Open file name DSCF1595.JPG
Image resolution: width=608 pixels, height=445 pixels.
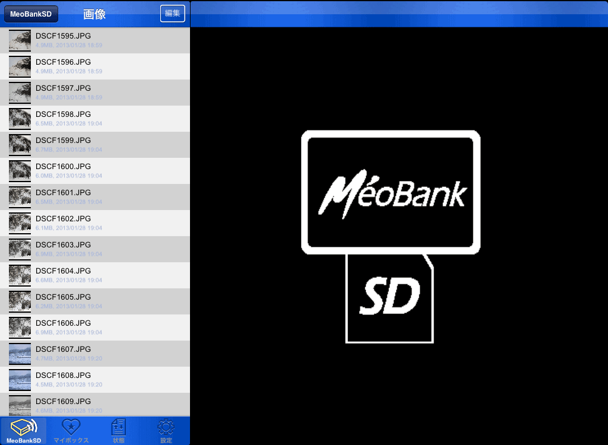coord(63,36)
